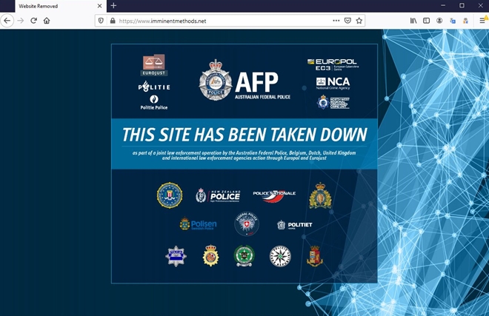The image size is (489, 316).
Task: Close the Website Removed tab
Action: pyautogui.click(x=99, y=6)
